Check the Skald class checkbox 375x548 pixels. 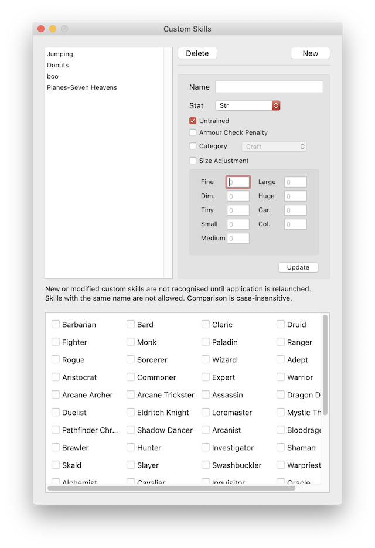[x=56, y=464]
